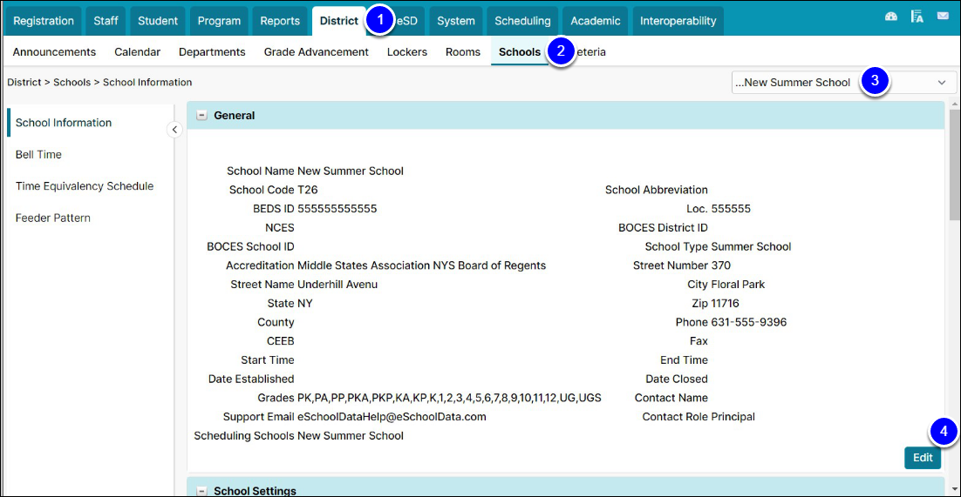The width and height of the screenshot is (961, 497).
Task: Click the Edit button
Action: tap(923, 457)
